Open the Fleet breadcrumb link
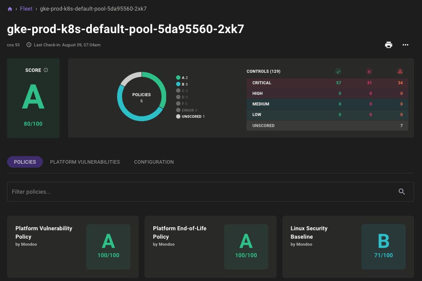This screenshot has height=281, width=422. pyautogui.click(x=26, y=9)
